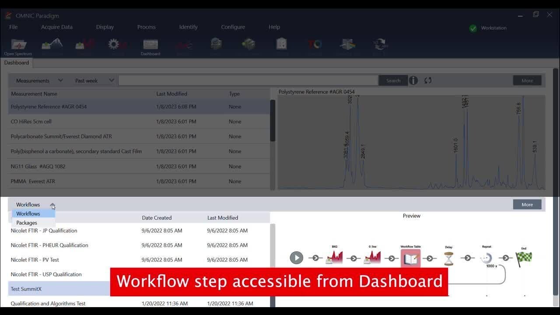Select the BKG workflow step icon

(x=334, y=257)
